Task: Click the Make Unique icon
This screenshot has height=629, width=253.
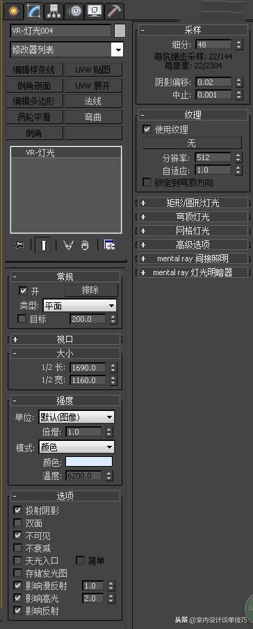Action: [x=68, y=244]
